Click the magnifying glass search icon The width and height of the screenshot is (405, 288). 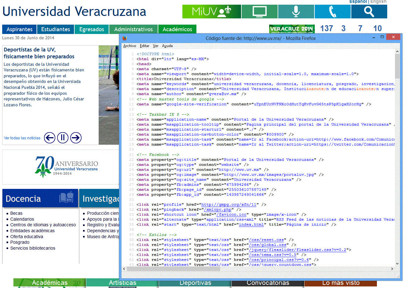369,12
